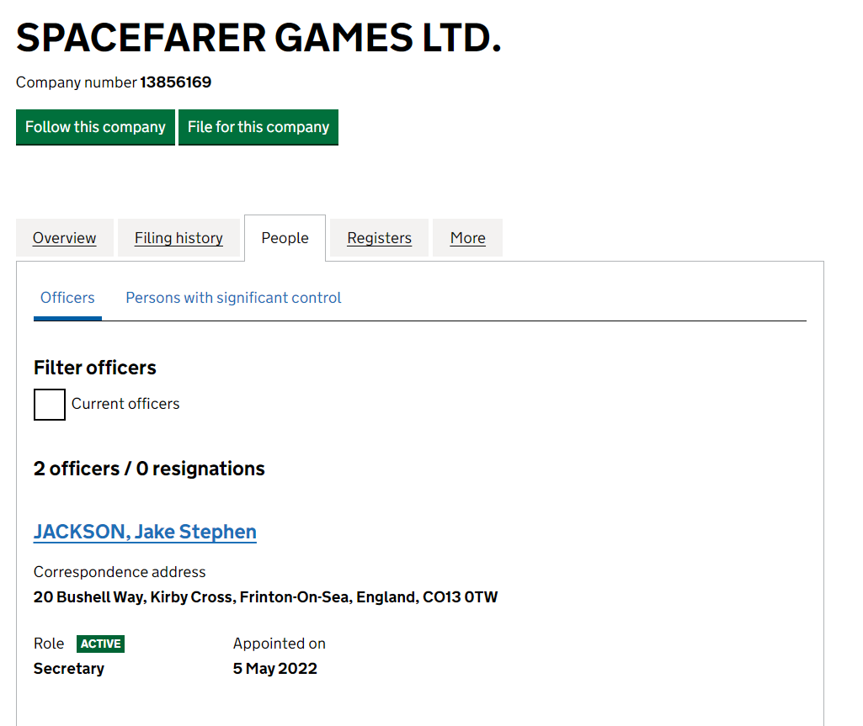The width and height of the screenshot is (863, 726).
Task: View Persons with significant control
Action: (x=233, y=298)
